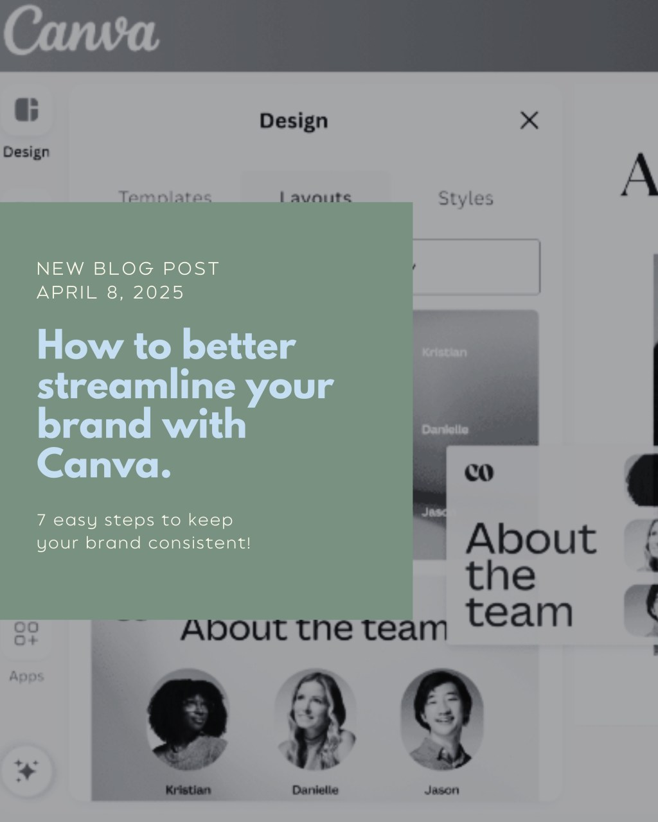Click the '7 easy steps' subtitle text
This screenshot has width=658, height=822.
pyautogui.click(x=143, y=531)
